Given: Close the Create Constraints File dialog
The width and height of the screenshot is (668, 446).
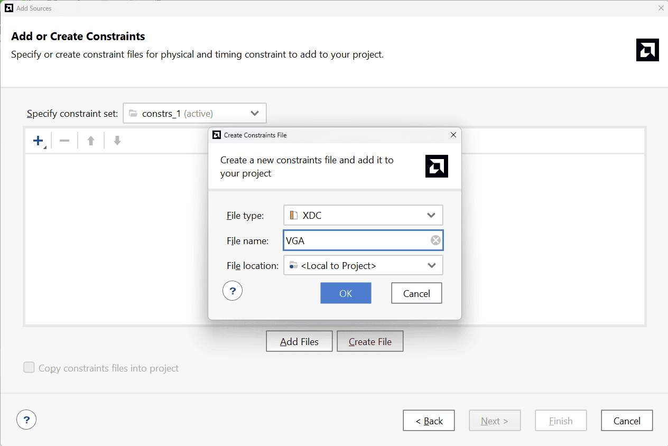Looking at the screenshot, I should point(453,135).
